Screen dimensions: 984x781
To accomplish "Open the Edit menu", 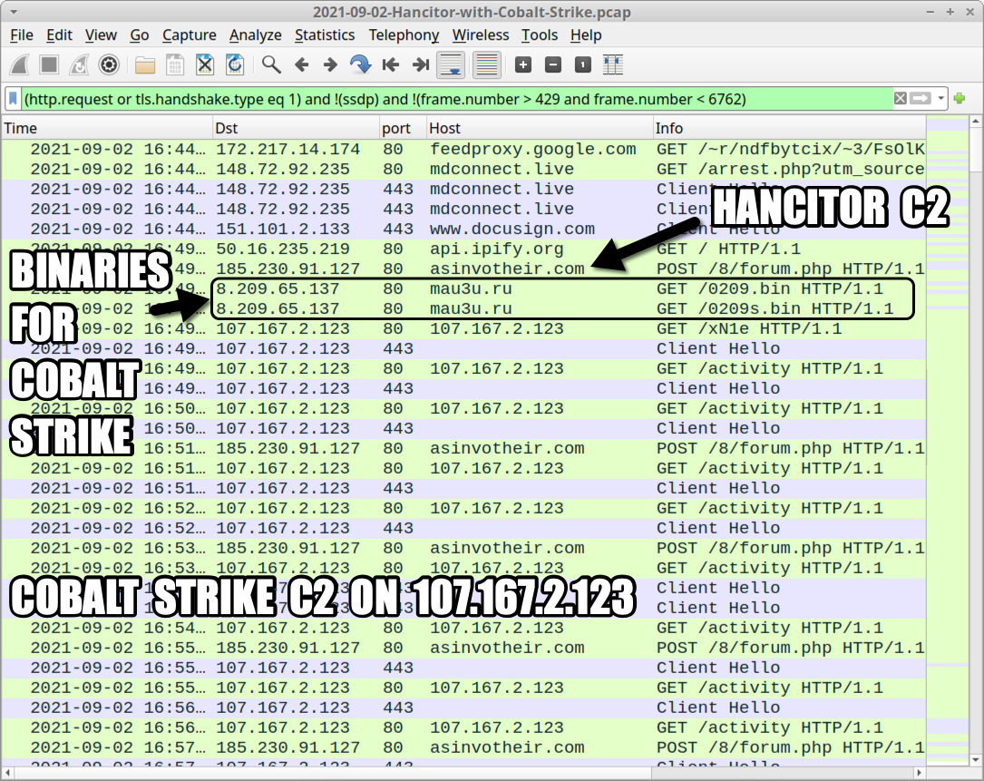I will pyautogui.click(x=59, y=35).
